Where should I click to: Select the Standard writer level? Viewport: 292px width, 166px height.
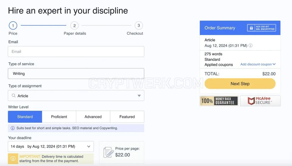coord(25,117)
